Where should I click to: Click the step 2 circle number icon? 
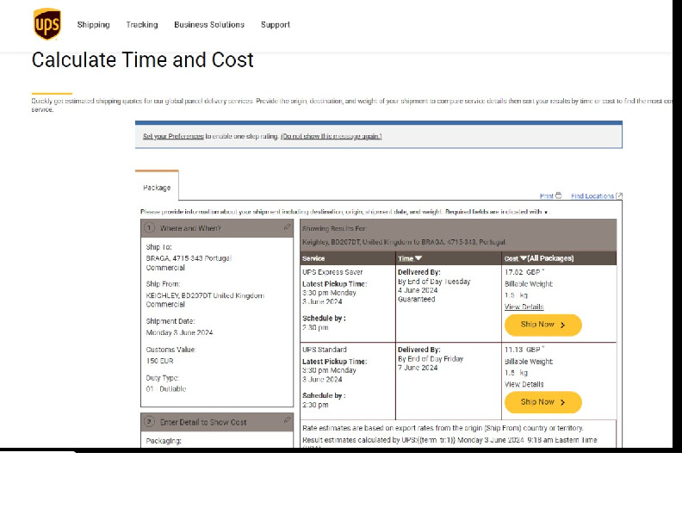[149, 422]
